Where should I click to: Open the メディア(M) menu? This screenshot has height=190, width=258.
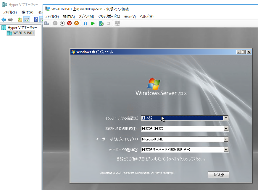pyautogui.click(x=87, y=17)
